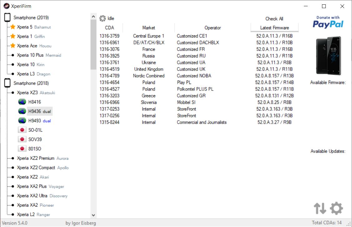Sort list by Market column header

(x=148, y=28)
